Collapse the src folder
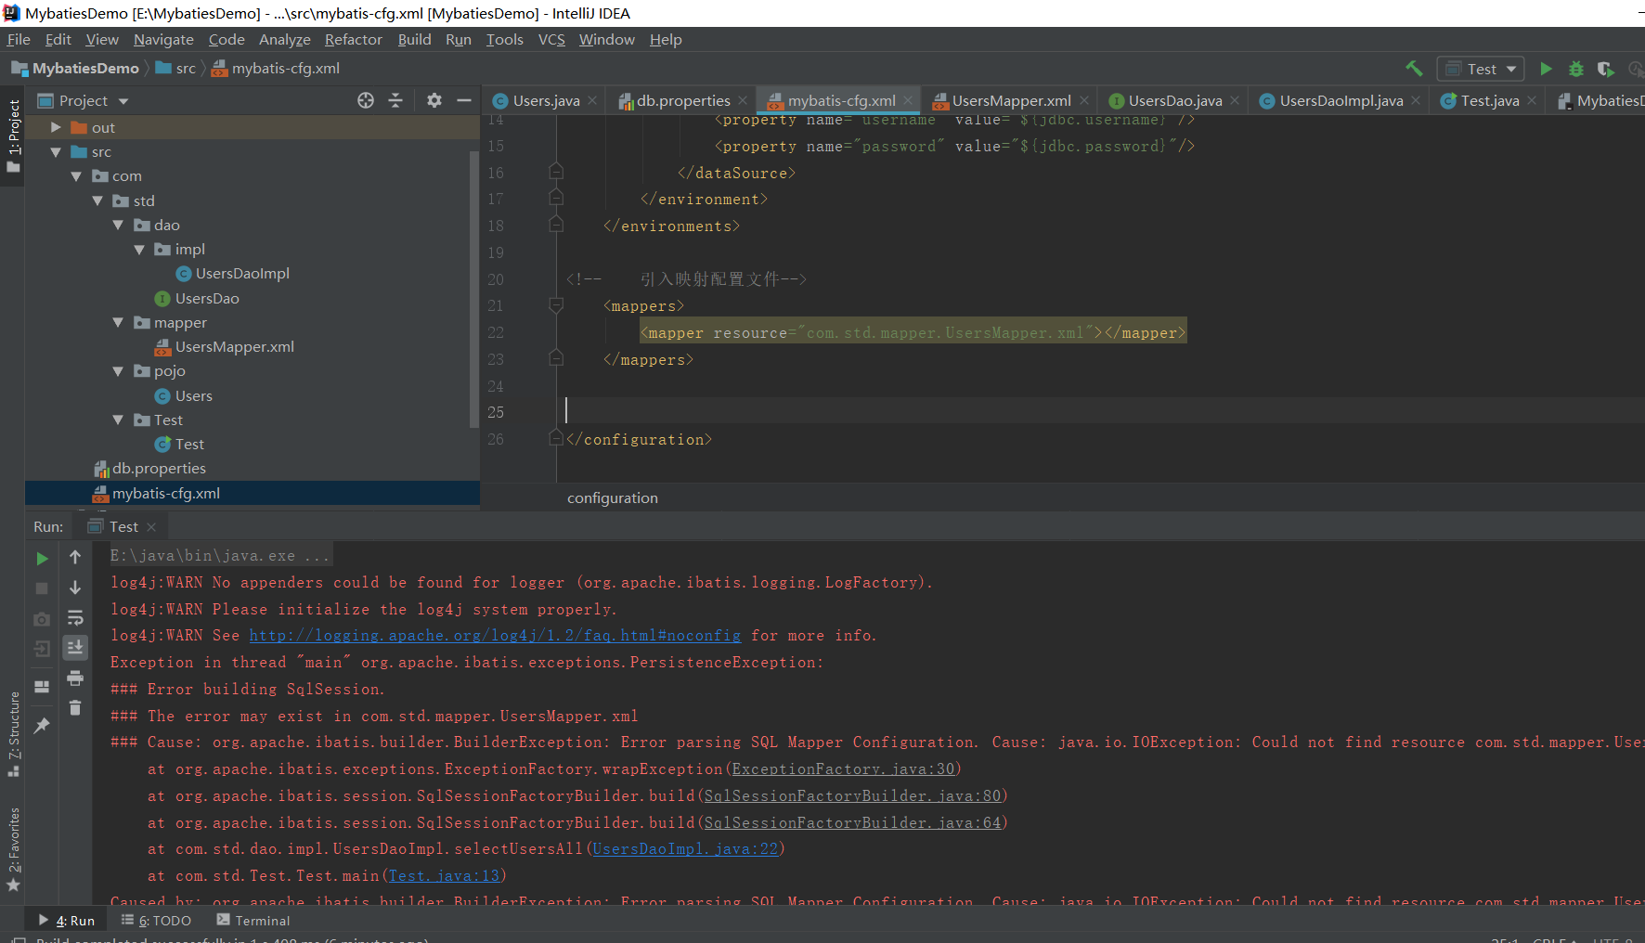The width and height of the screenshot is (1645, 943). (x=56, y=152)
